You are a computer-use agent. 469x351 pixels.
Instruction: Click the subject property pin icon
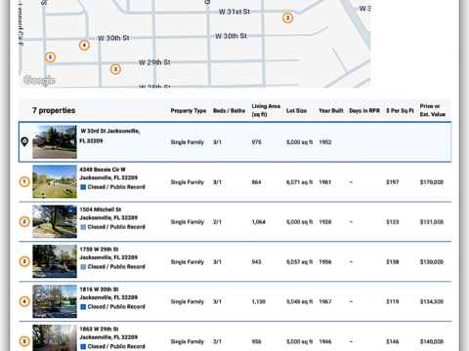coord(24,141)
